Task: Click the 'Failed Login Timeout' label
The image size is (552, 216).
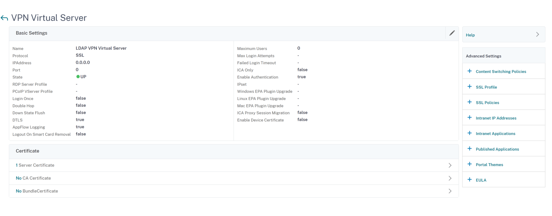Action: point(256,63)
